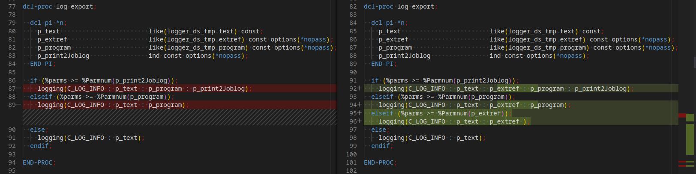Click insertion marker beside modified line 92

[360, 88]
